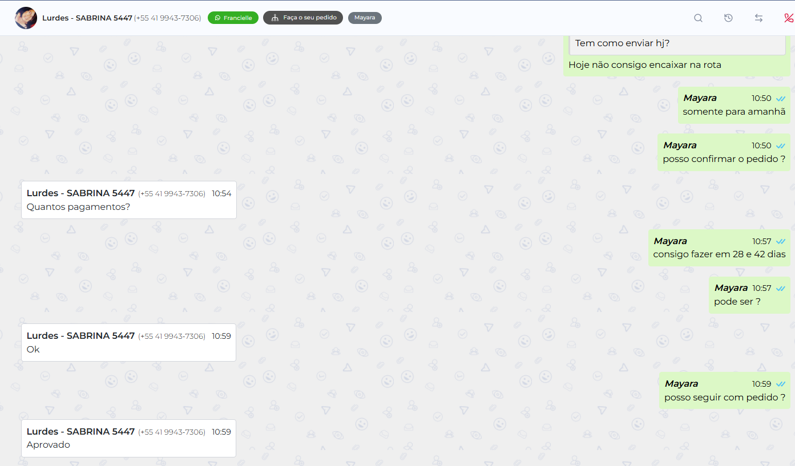Open the conversation history clock icon
The height and width of the screenshot is (466, 795).
[x=728, y=18]
